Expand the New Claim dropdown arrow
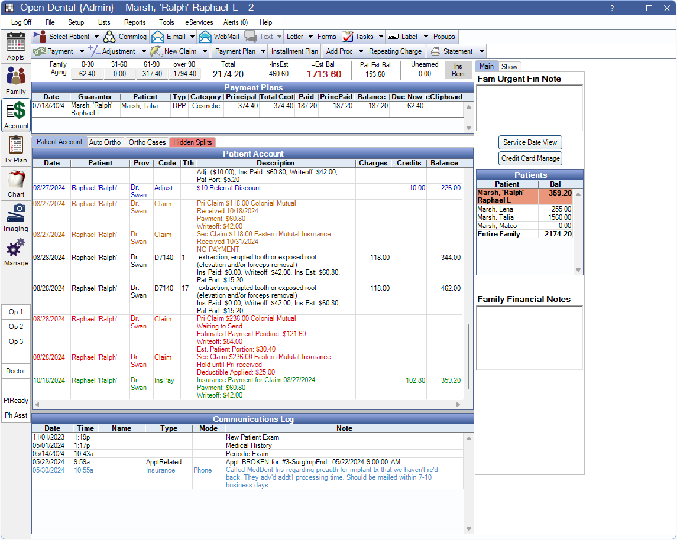 [205, 51]
